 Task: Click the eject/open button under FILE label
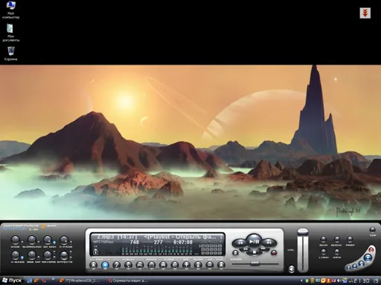(x=94, y=266)
